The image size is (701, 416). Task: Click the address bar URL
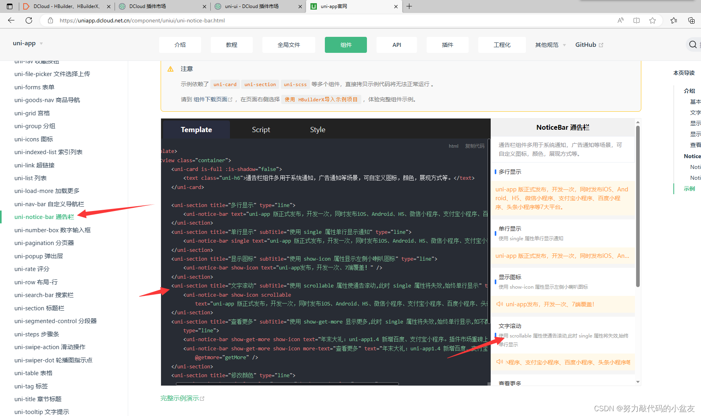pos(142,20)
